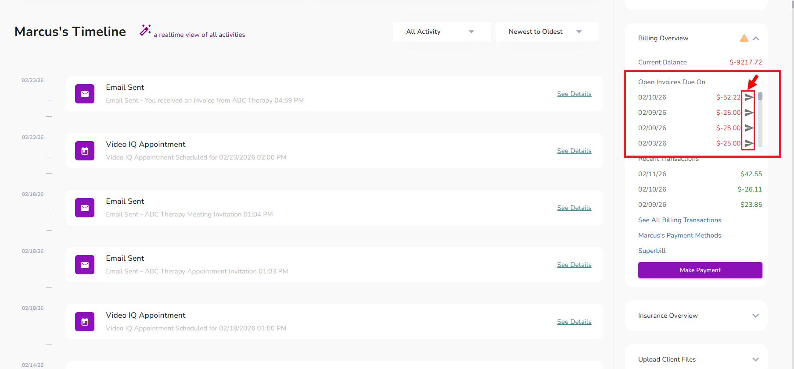794x369 pixels.
Task: Click envelope icon for Meeting Invitation email
Action: coord(85,208)
